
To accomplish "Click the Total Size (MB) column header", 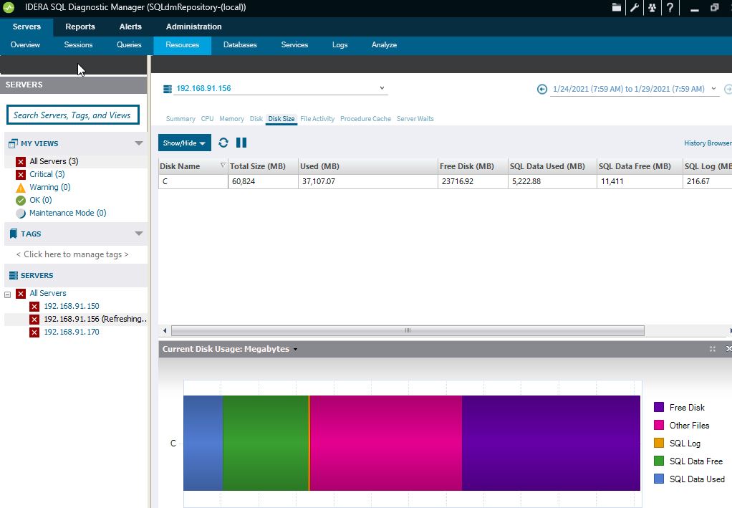I will [263, 166].
